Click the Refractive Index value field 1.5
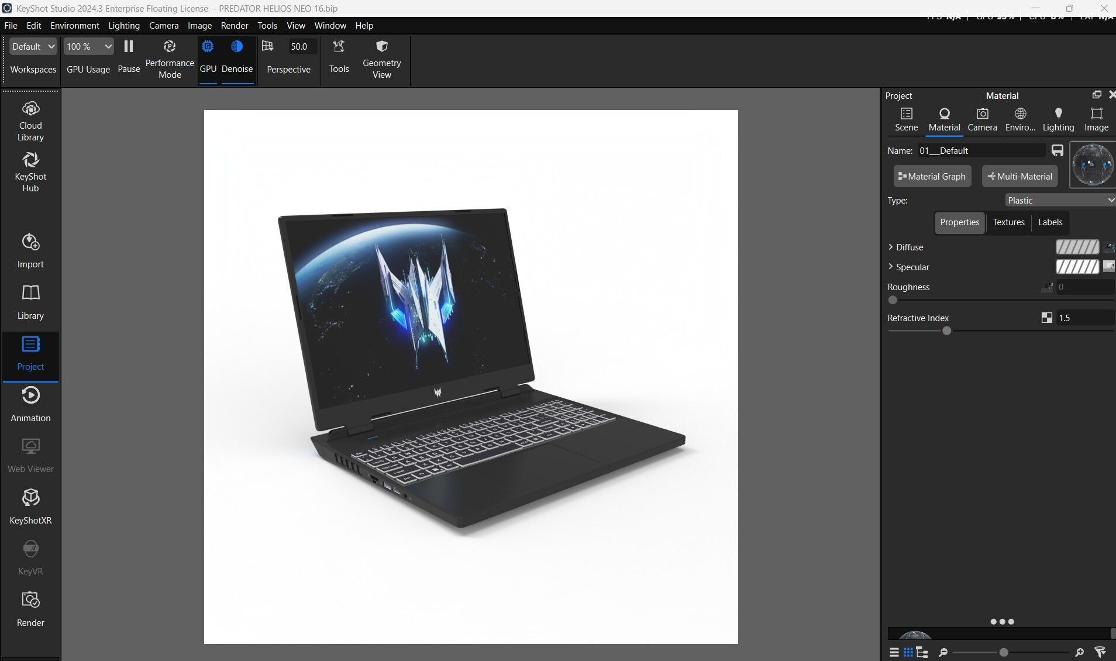The width and height of the screenshot is (1116, 661). (x=1085, y=318)
